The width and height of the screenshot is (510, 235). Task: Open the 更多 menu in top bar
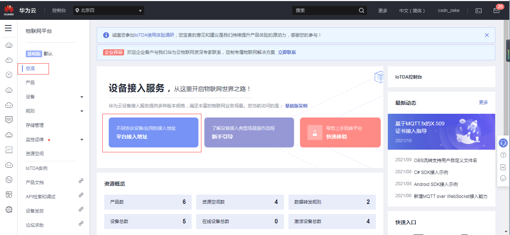click(x=383, y=10)
